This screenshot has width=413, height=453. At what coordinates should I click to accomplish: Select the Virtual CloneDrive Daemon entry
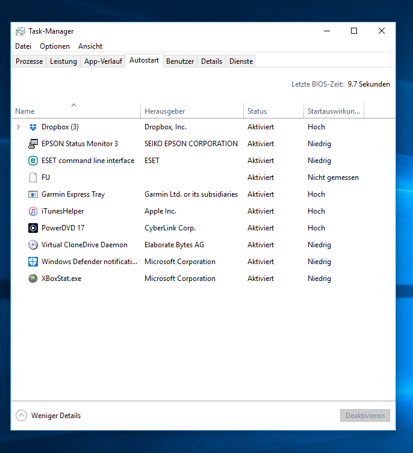click(x=84, y=245)
